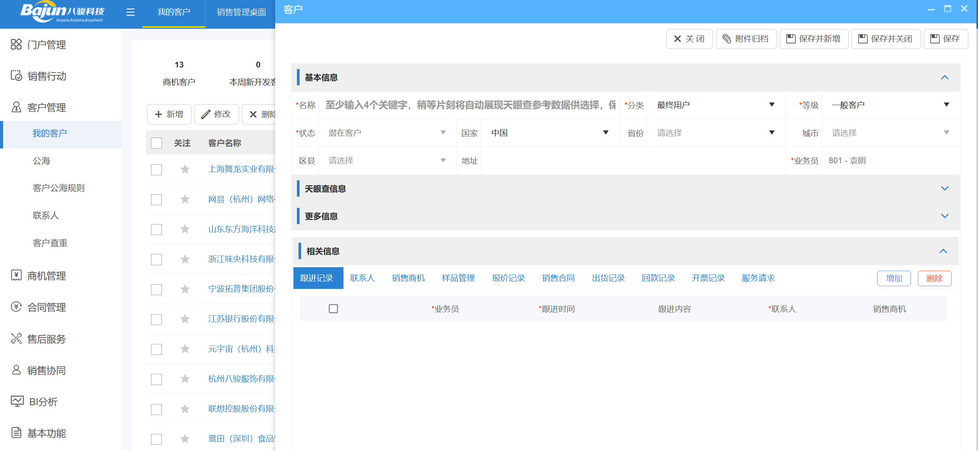Tick the 跟进记录 table header checkbox
The image size is (978, 451).
333,309
